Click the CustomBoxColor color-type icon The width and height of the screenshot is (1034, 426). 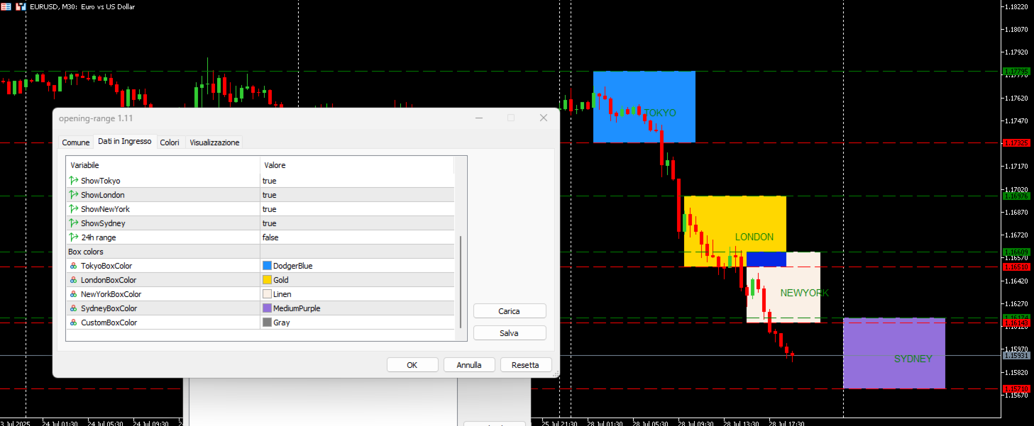73,323
